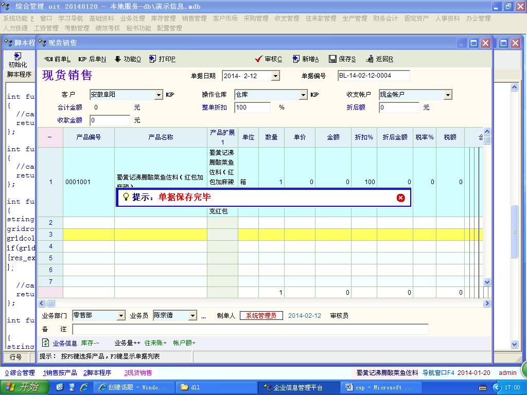Open the 业务部门 department dropdown
This screenshot has width=527, height=395.
[121, 316]
